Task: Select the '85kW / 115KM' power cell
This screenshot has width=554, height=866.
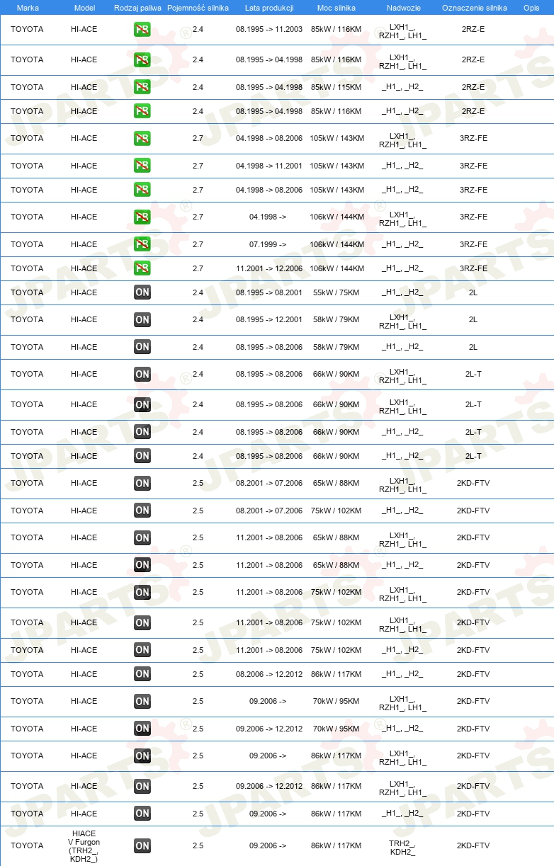Action: (x=336, y=87)
